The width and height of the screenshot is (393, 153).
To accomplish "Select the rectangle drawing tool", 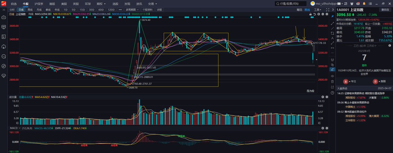I will point(332,33).
